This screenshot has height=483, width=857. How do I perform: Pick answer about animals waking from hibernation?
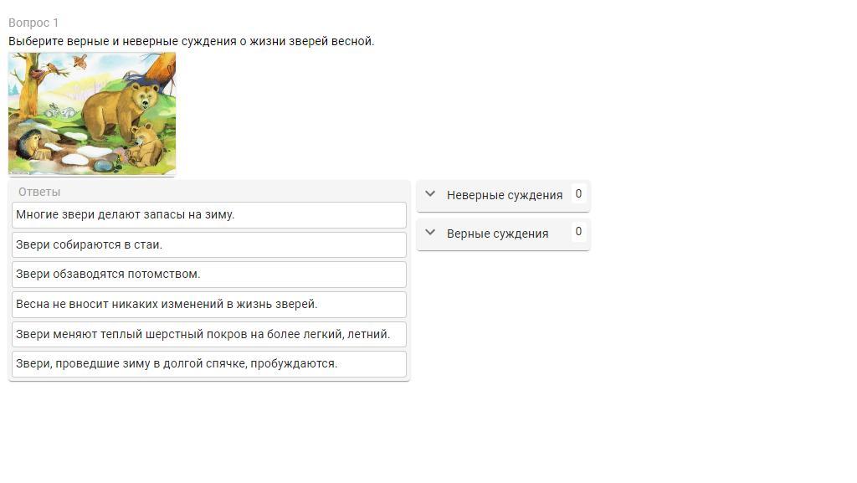point(208,363)
